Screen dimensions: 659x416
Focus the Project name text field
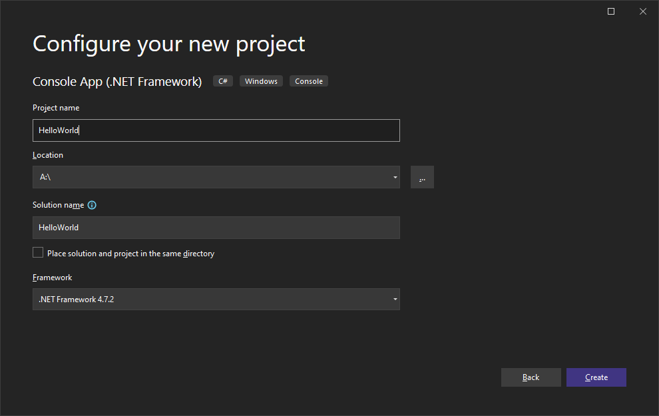click(x=216, y=130)
